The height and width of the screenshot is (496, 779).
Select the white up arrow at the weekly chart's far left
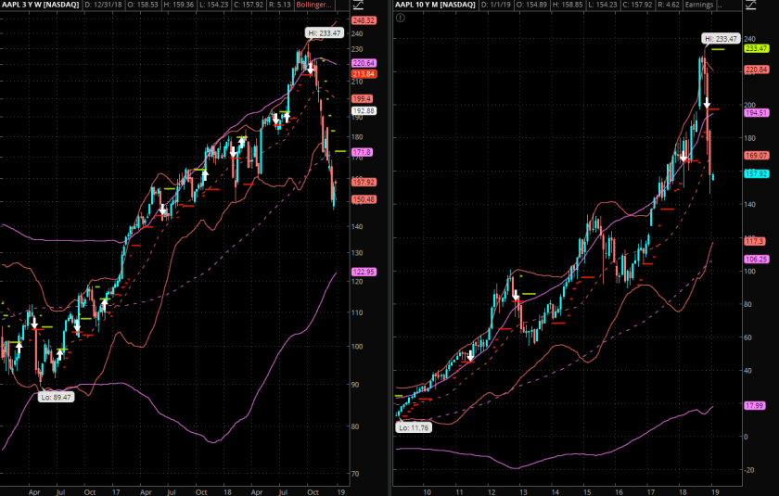(19, 346)
